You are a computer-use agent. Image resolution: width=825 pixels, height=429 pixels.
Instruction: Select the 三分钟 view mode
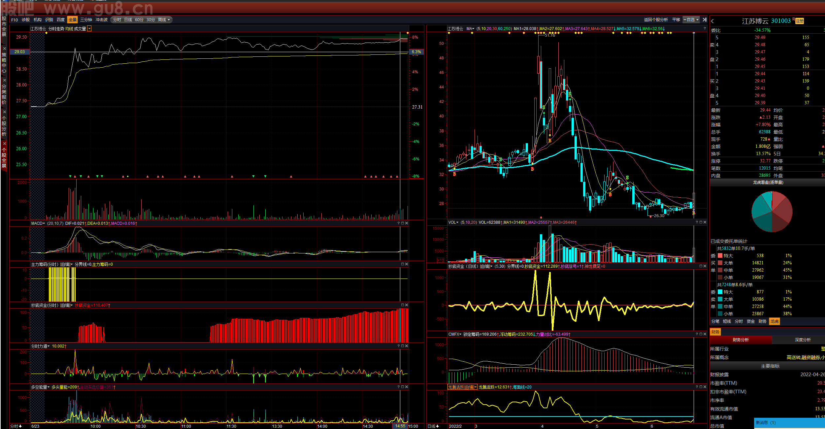point(86,20)
